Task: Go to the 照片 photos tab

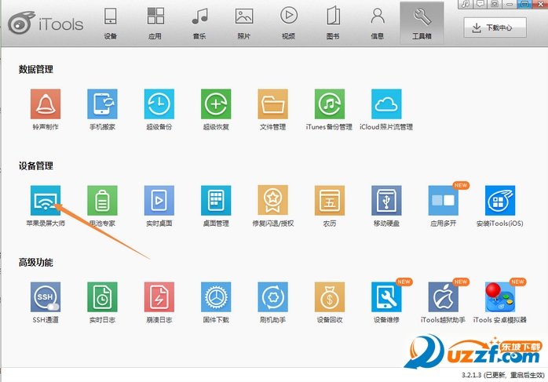Action: point(244,23)
